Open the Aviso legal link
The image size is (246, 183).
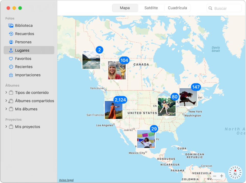(66, 180)
